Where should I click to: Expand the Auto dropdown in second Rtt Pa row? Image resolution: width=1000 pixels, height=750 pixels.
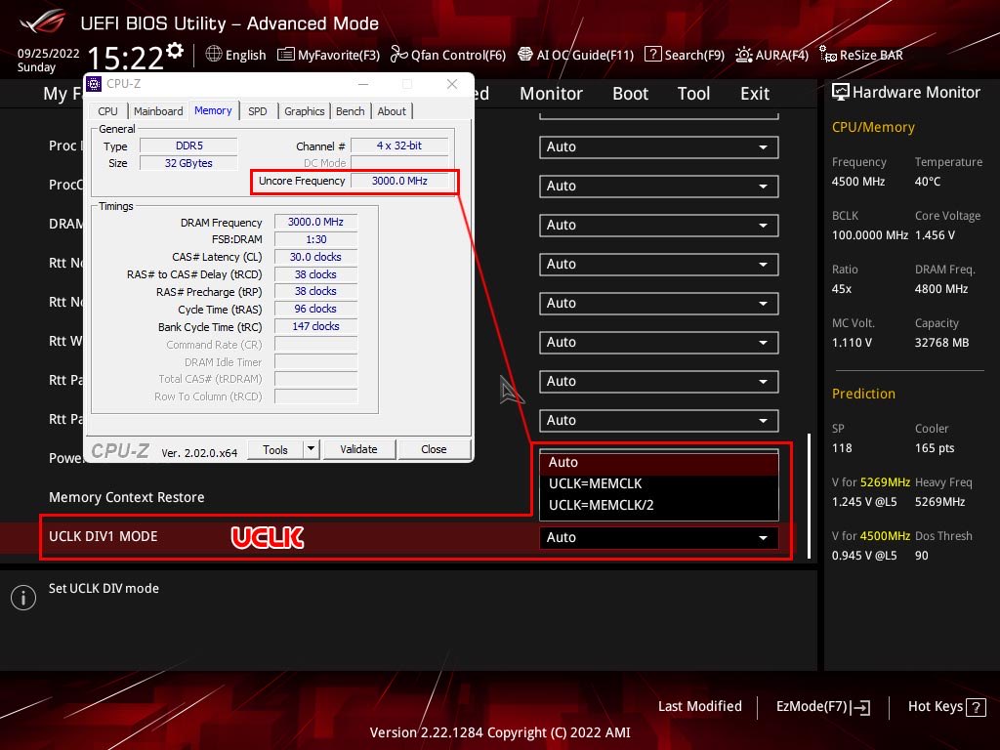pyautogui.click(x=659, y=420)
